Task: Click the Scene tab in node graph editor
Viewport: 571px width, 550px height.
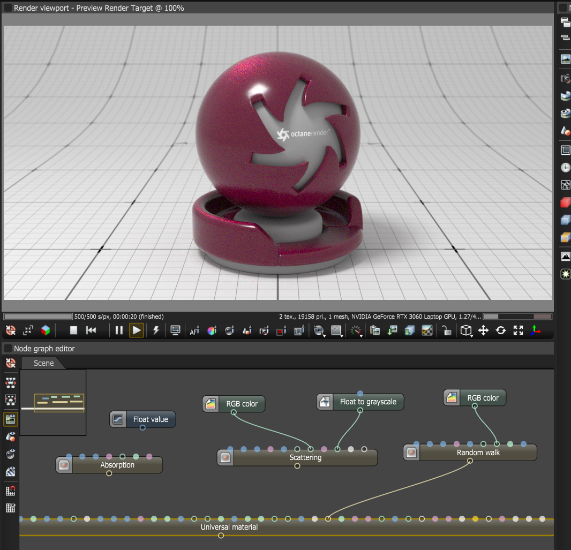Action: pyautogui.click(x=44, y=363)
